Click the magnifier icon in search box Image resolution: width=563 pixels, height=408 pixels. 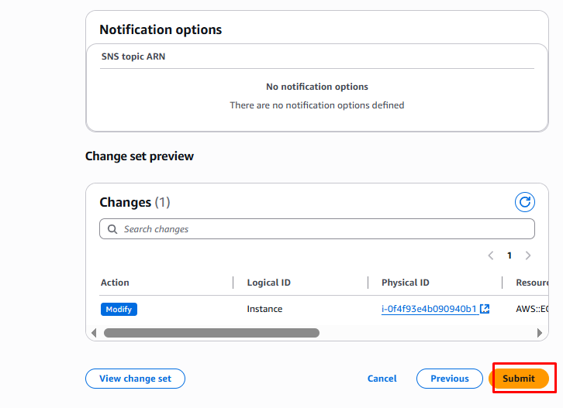point(113,229)
